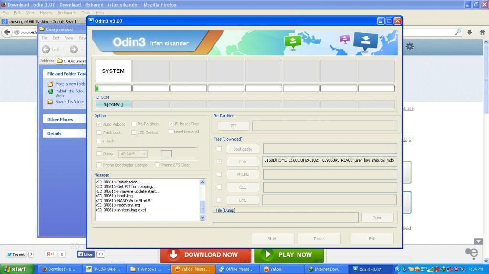This screenshot has height=274, width=489.
Task: Click the NAND Write Start!! log line
Action: (x=123, y=201)
